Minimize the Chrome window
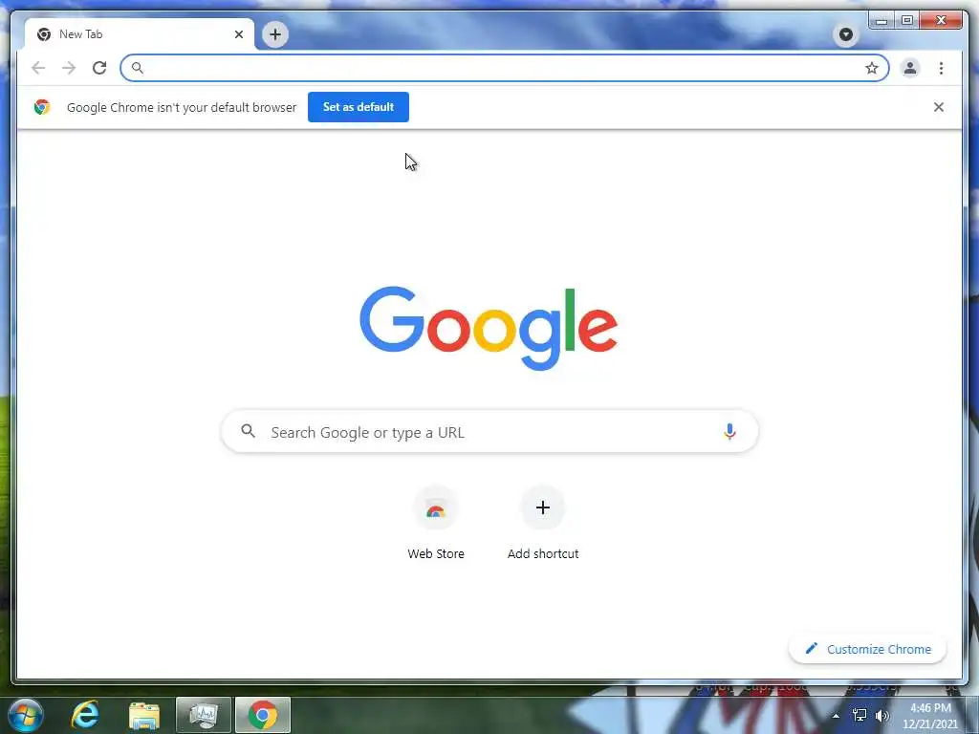Screen dimensions: 979x734 tap(881, 21)
